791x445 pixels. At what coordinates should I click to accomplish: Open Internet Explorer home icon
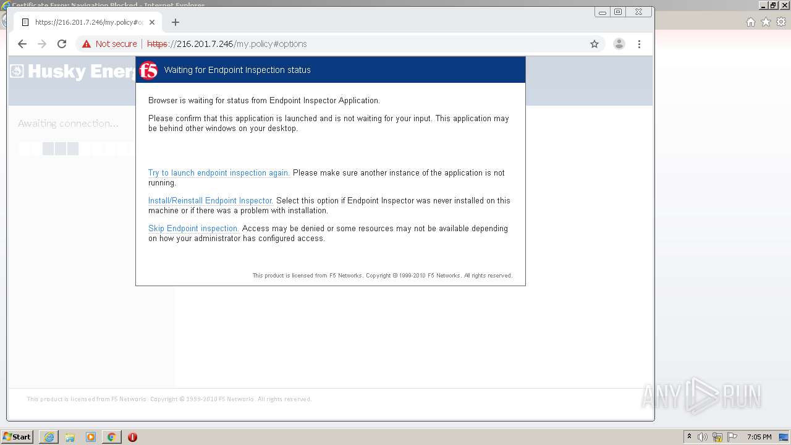click(750, 22)
